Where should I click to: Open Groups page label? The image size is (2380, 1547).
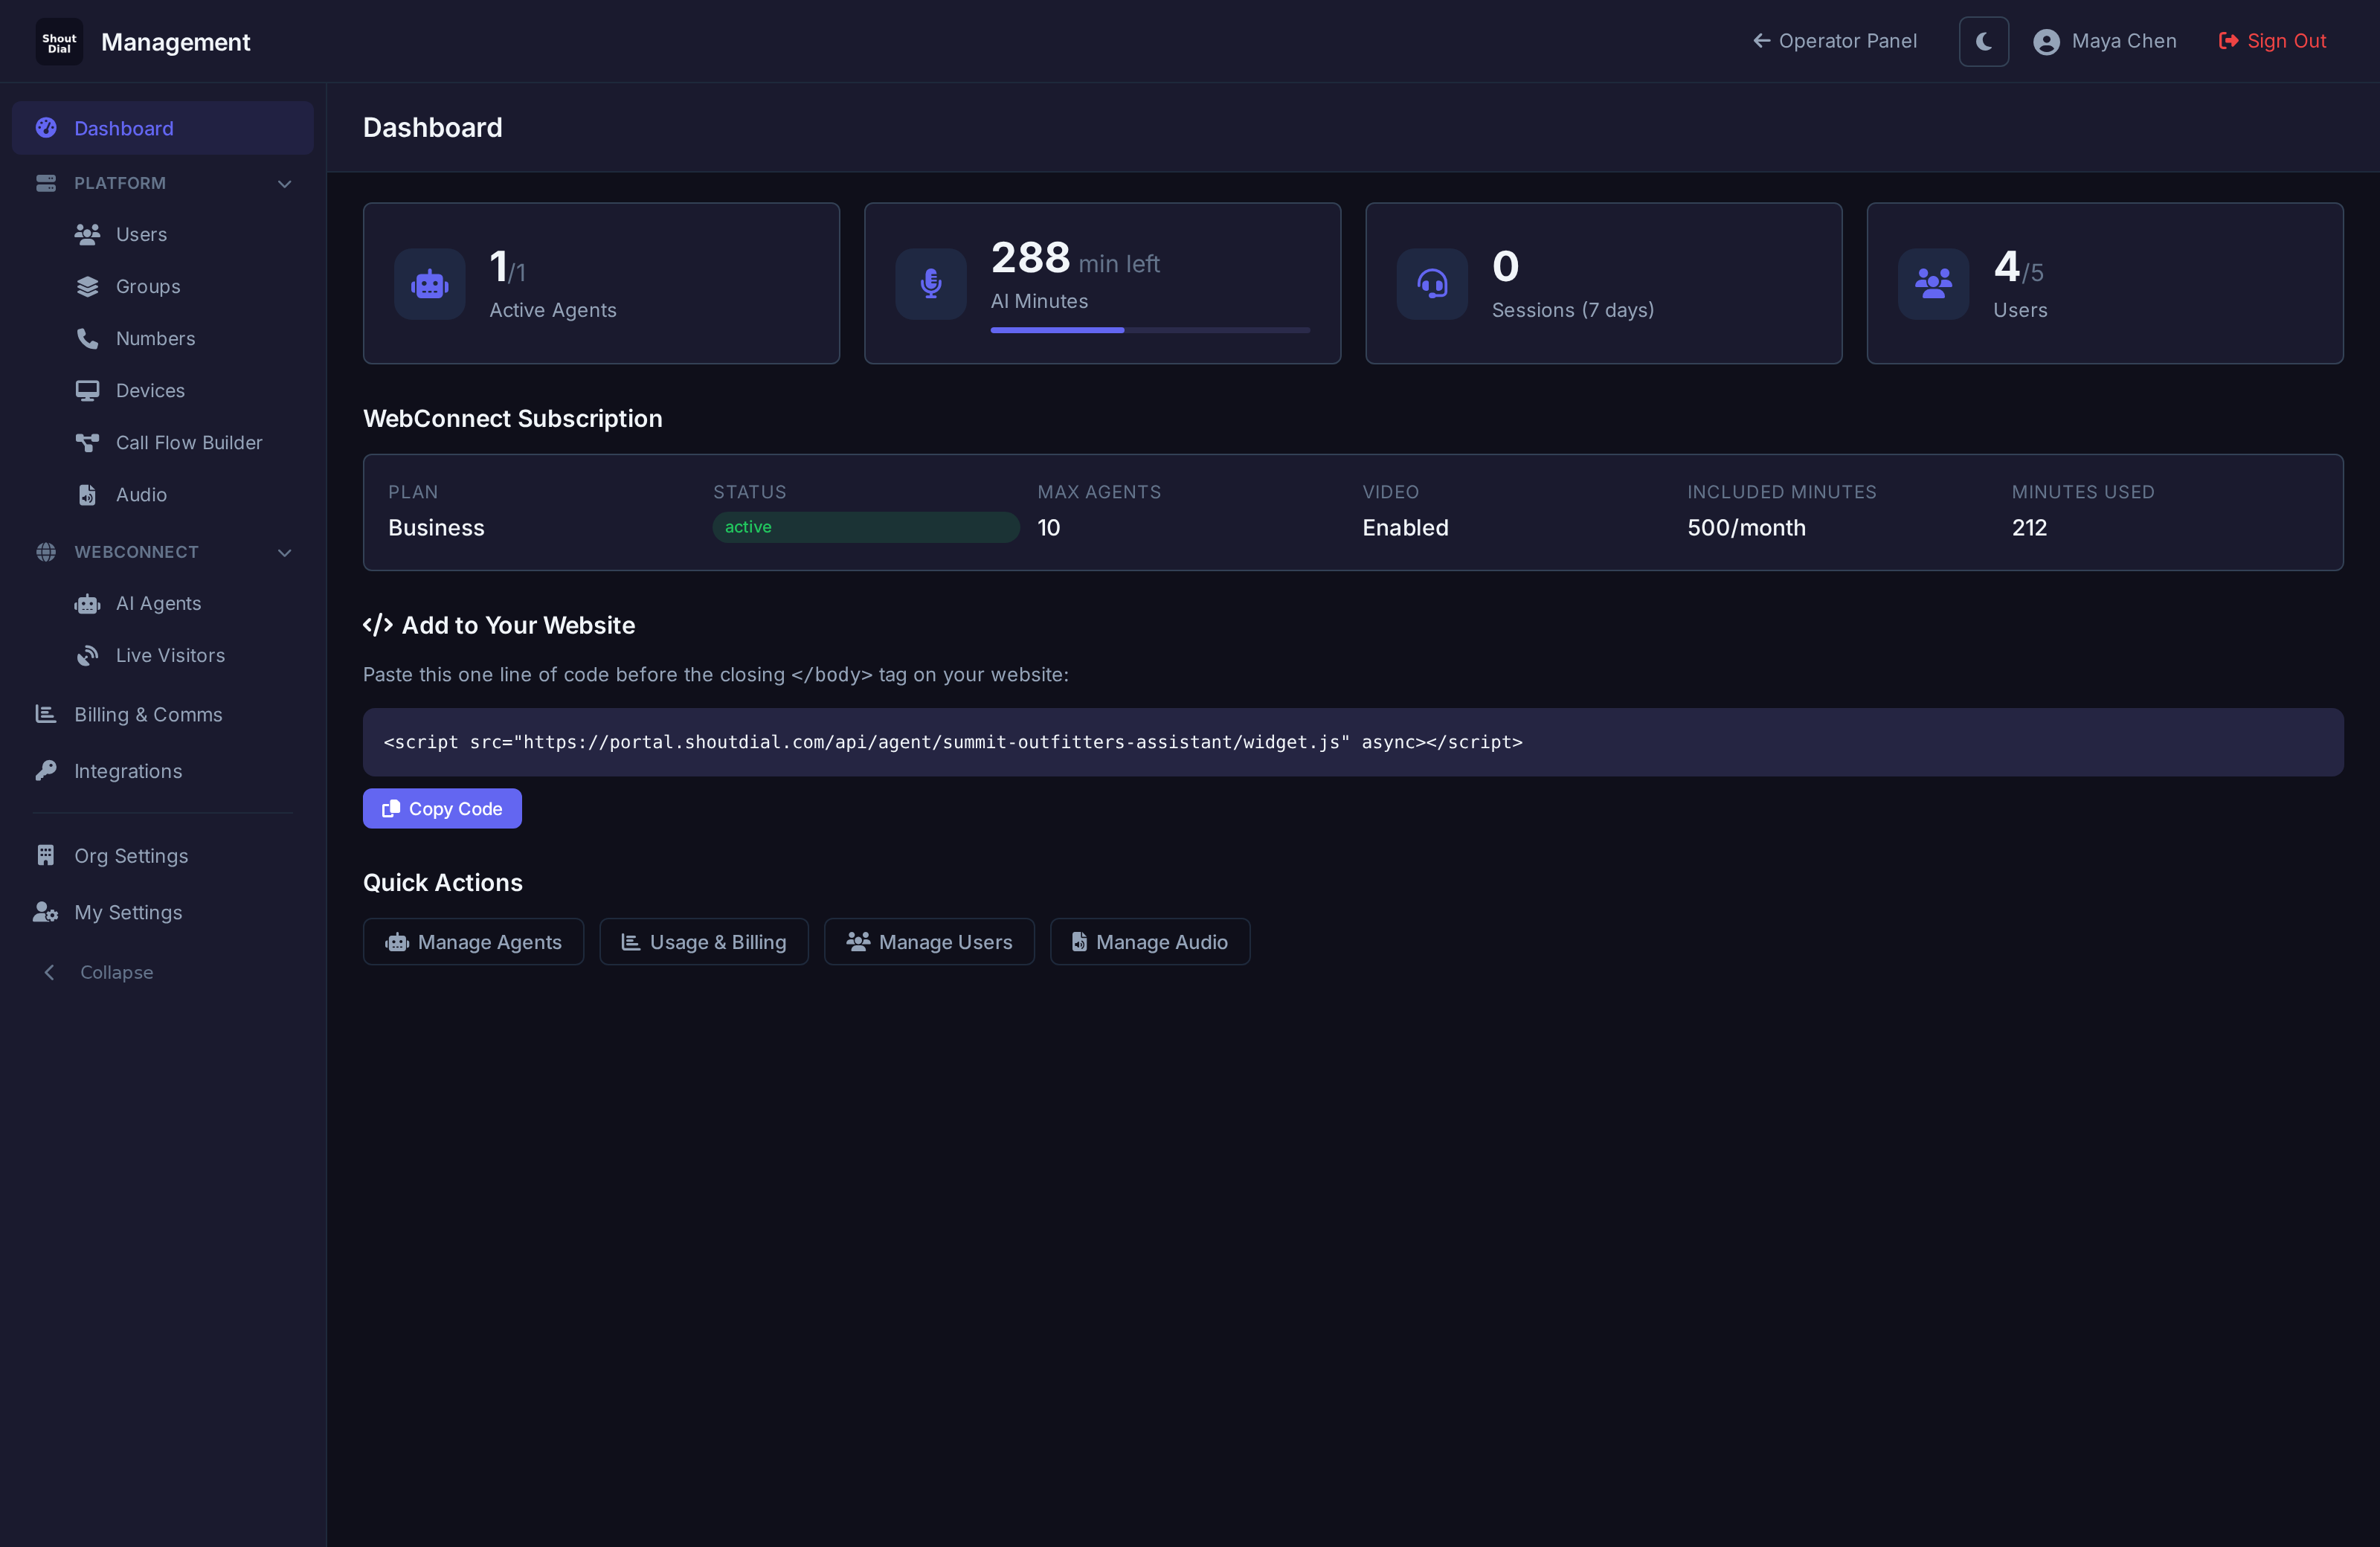(148, 287)
